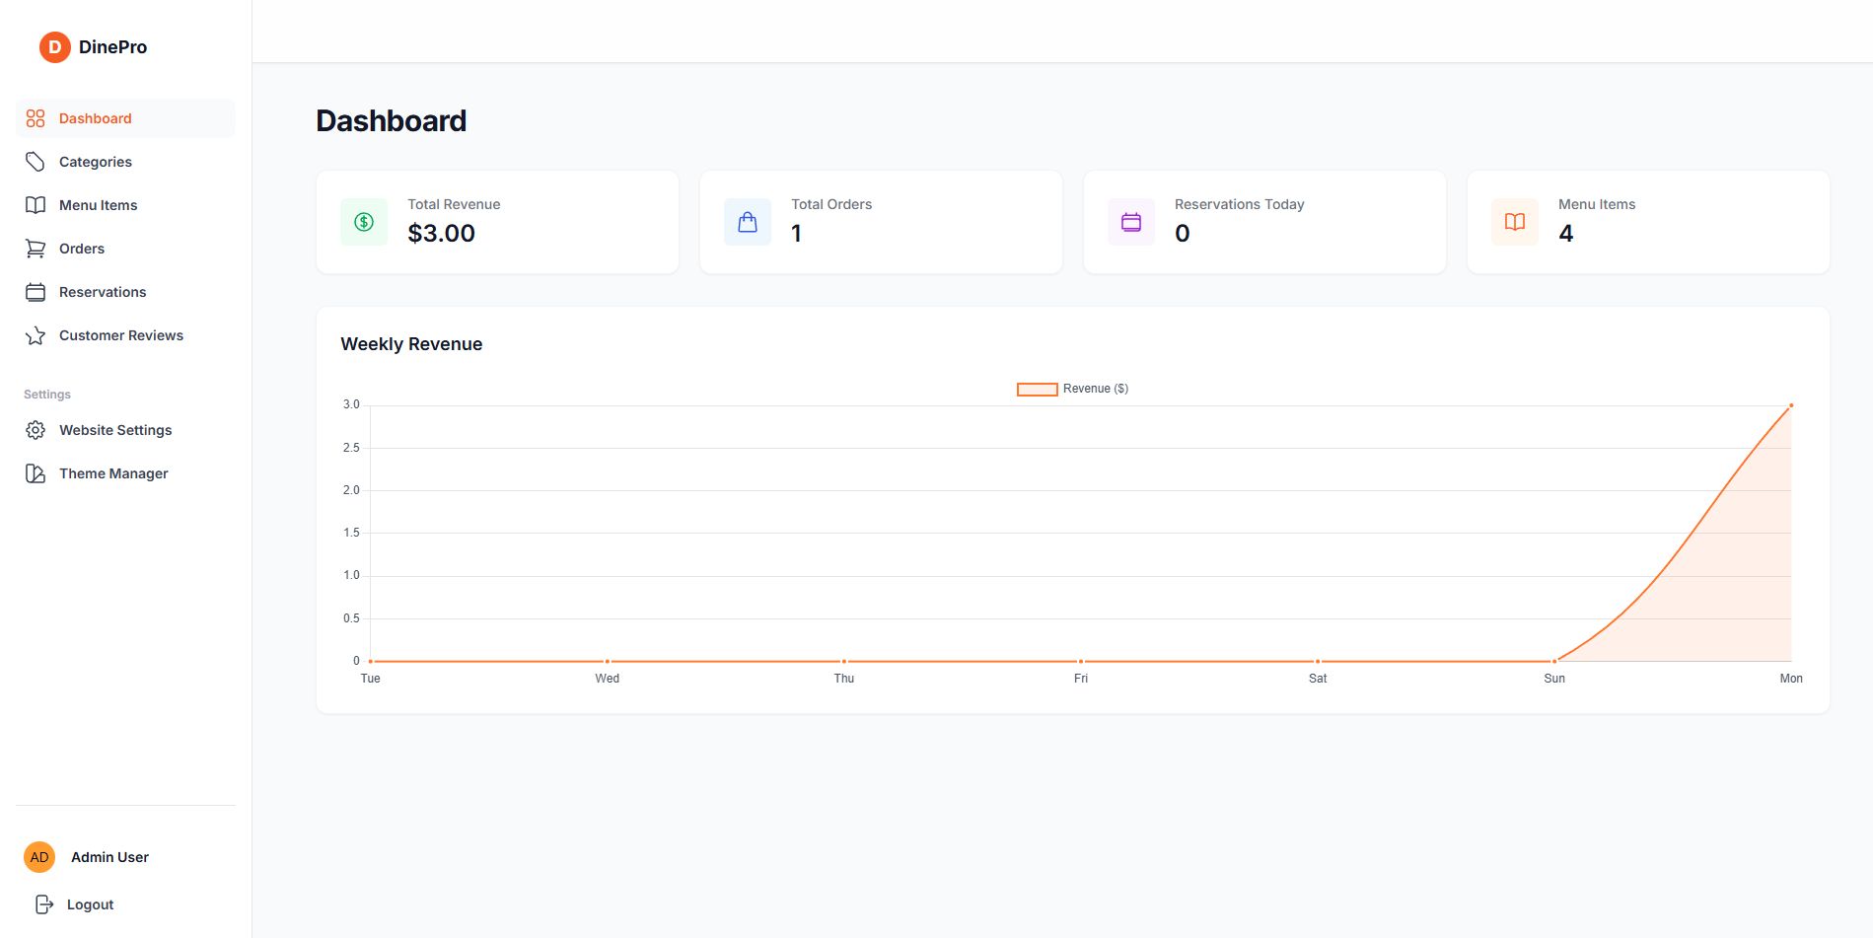
Task: Click the Orders shopping cart icon
Action: [x=36, y=249]
